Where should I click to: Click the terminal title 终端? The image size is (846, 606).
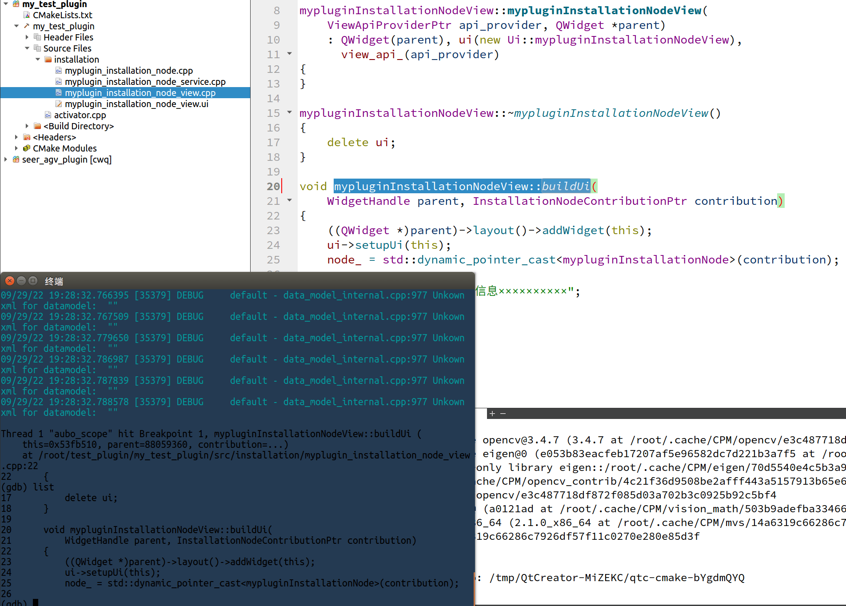54,281
